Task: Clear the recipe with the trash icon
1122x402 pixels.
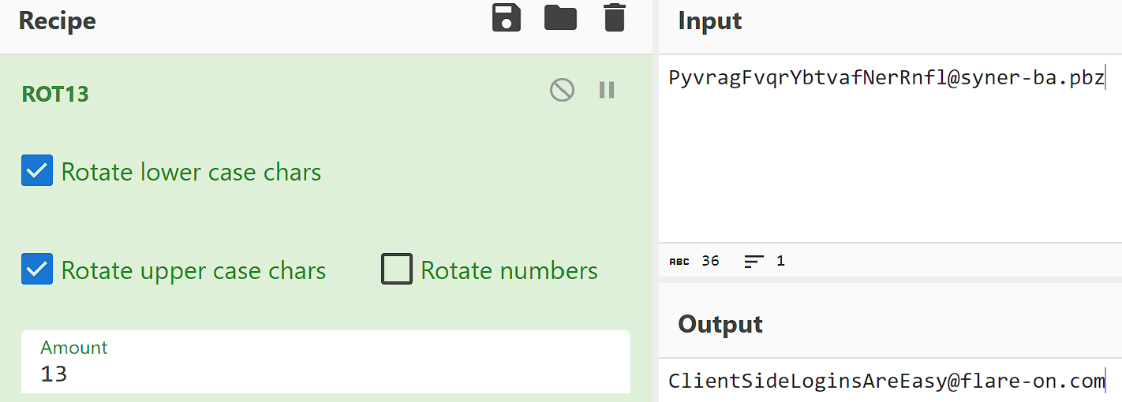Action: [615, 17]
